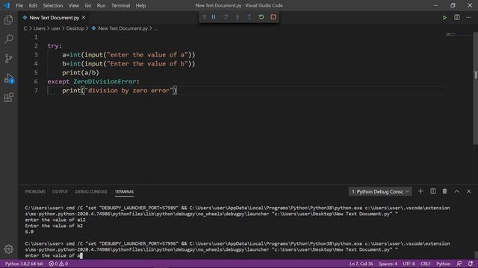Viewport: 478px width, 268px height.
Task: Run Python file with the play icon
Action: pos(445,18)
